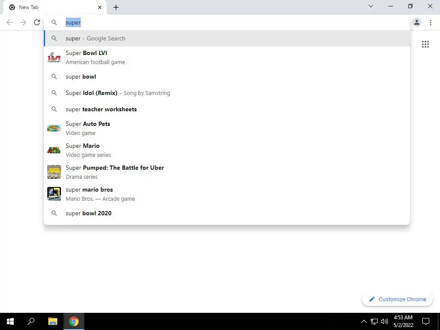Click the address bar text field

[227, 22]
